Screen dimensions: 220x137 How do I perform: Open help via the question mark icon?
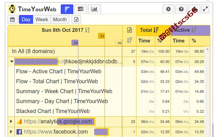[181, 9]
